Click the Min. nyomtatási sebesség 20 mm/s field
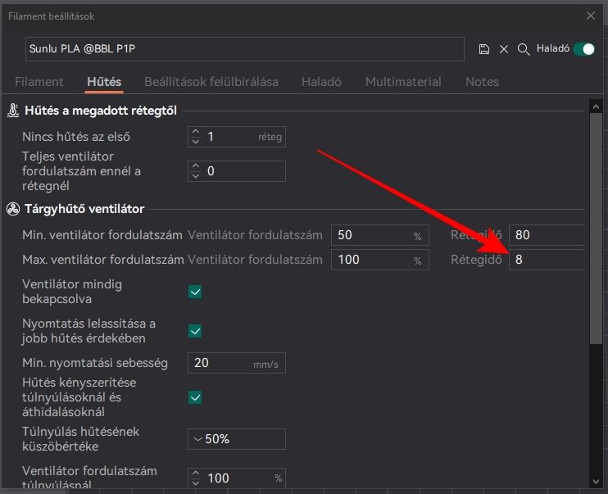The image size is (608, 494). (237, 363)
